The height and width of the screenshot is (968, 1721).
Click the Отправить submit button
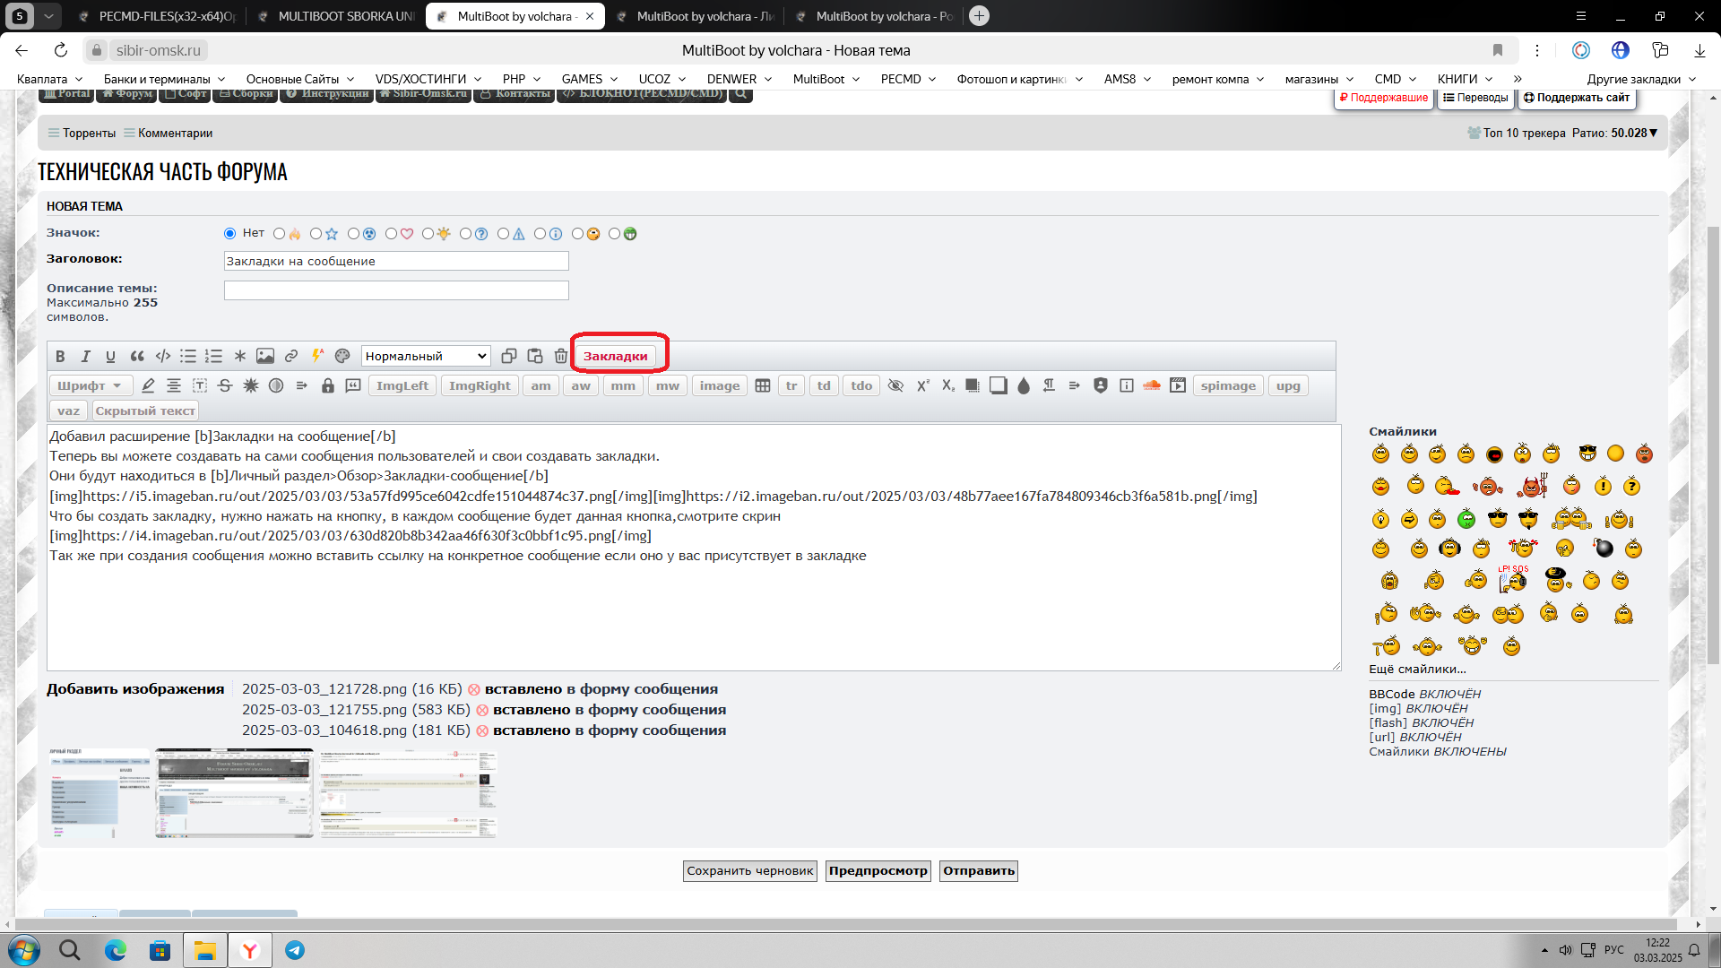click(x=978, y=870)
